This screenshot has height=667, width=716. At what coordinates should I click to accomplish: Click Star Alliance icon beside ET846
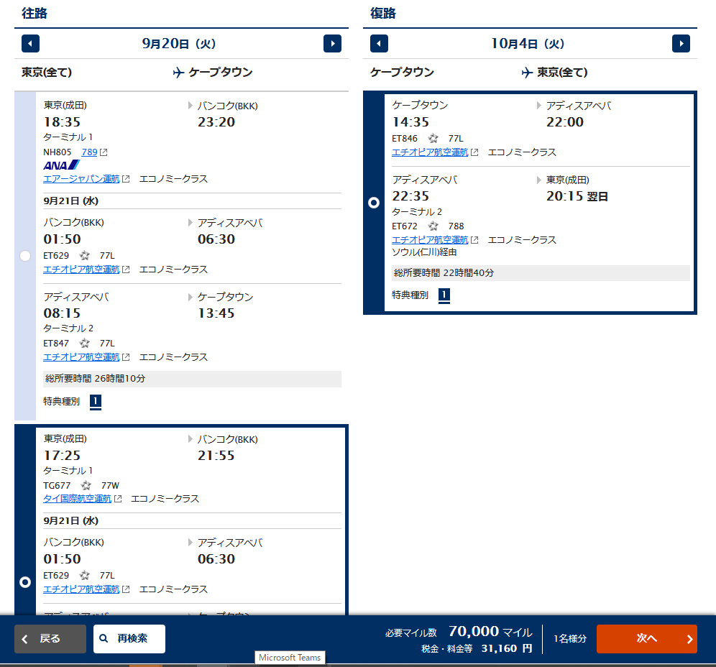coord(433,138)
